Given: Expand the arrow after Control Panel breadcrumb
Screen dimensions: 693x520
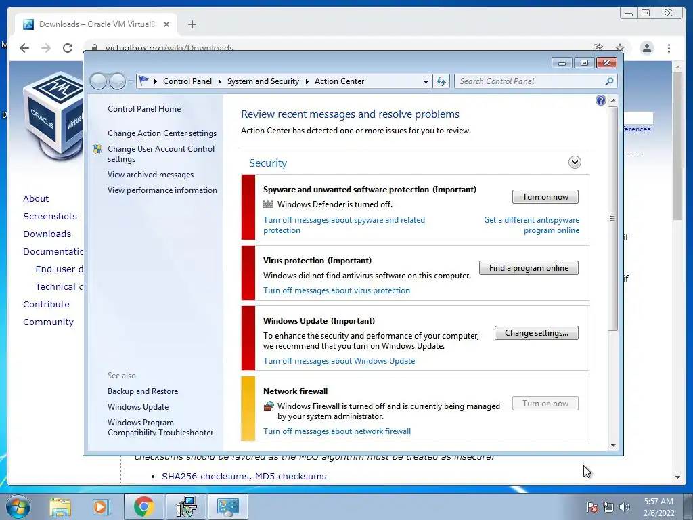Looking at the screenshot, I should click(x=220, y=81).
